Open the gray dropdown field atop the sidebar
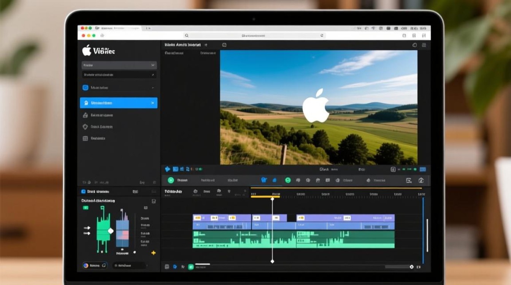The height and width of the screenshot is (285, 511). [119, 65]
